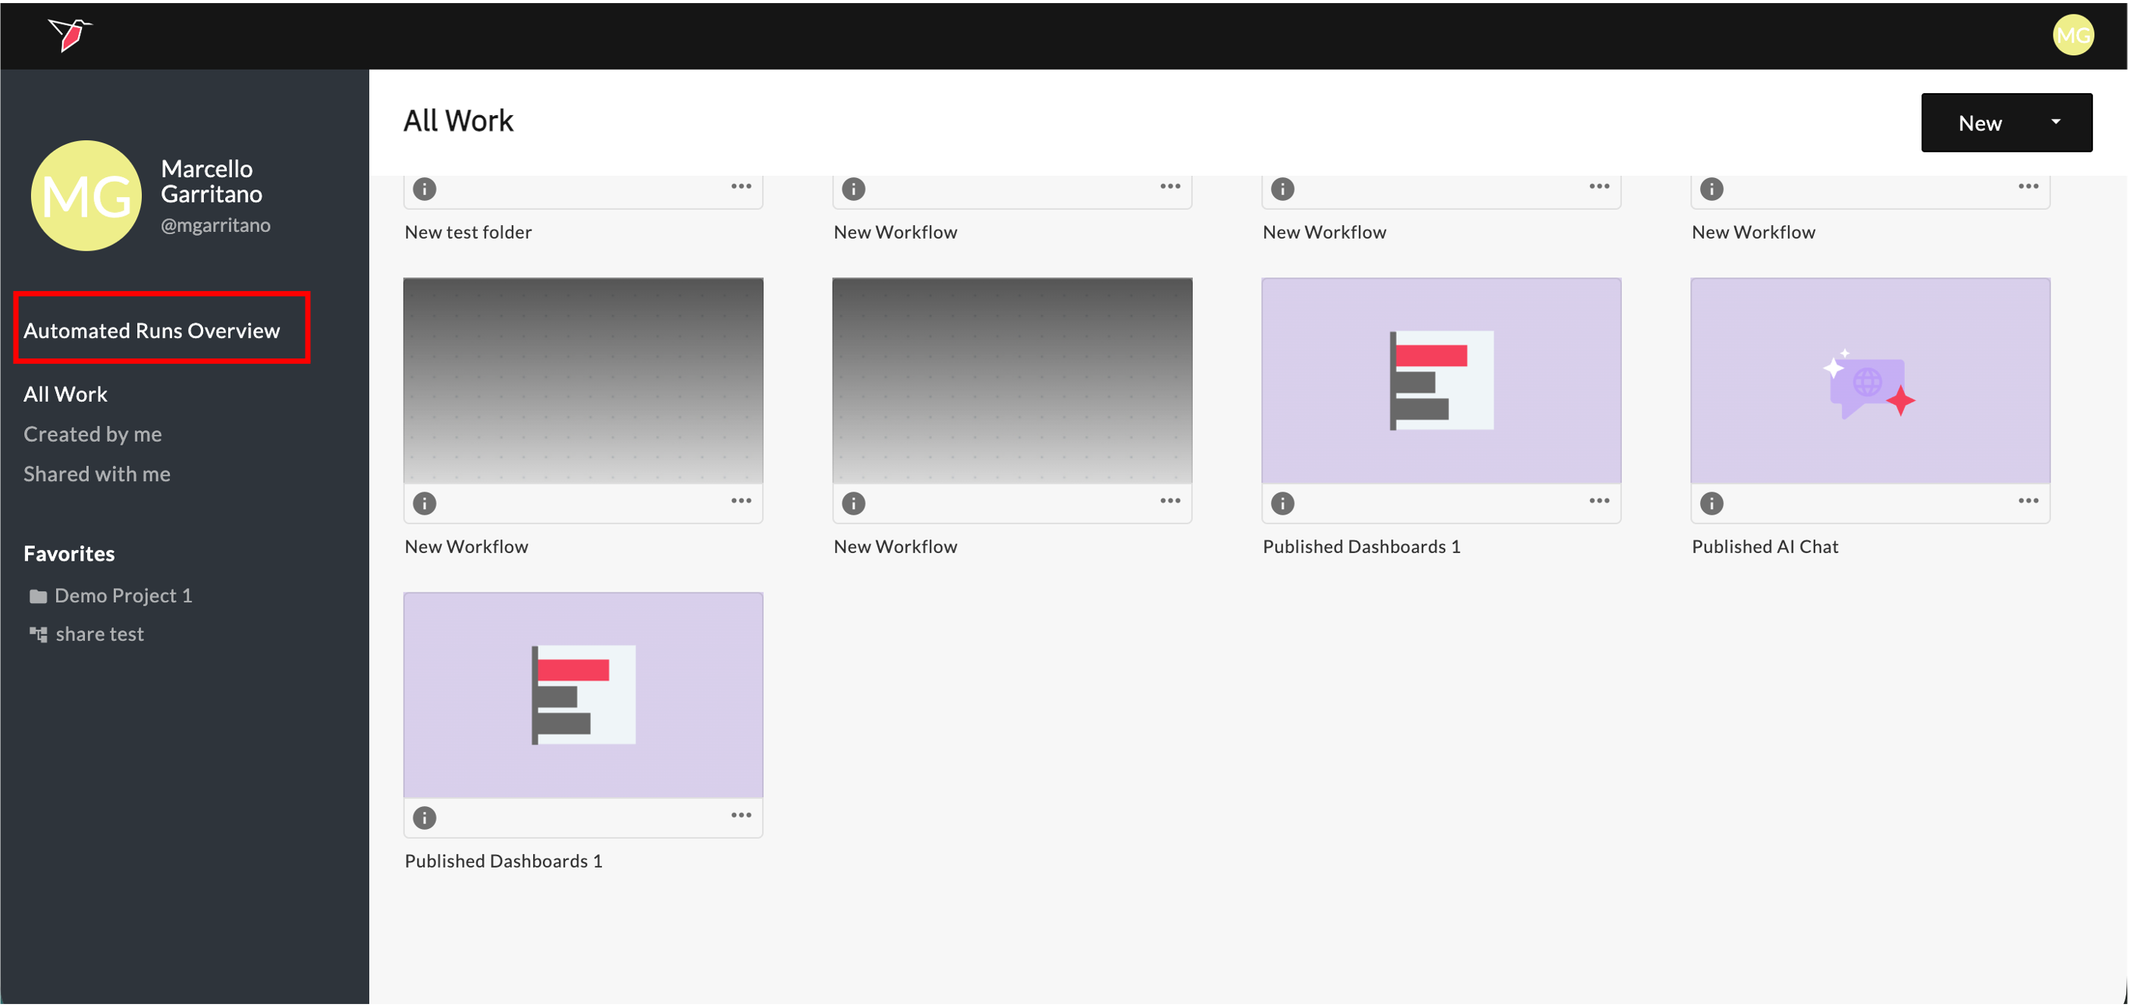Show items Created by me

pos(93,434)
